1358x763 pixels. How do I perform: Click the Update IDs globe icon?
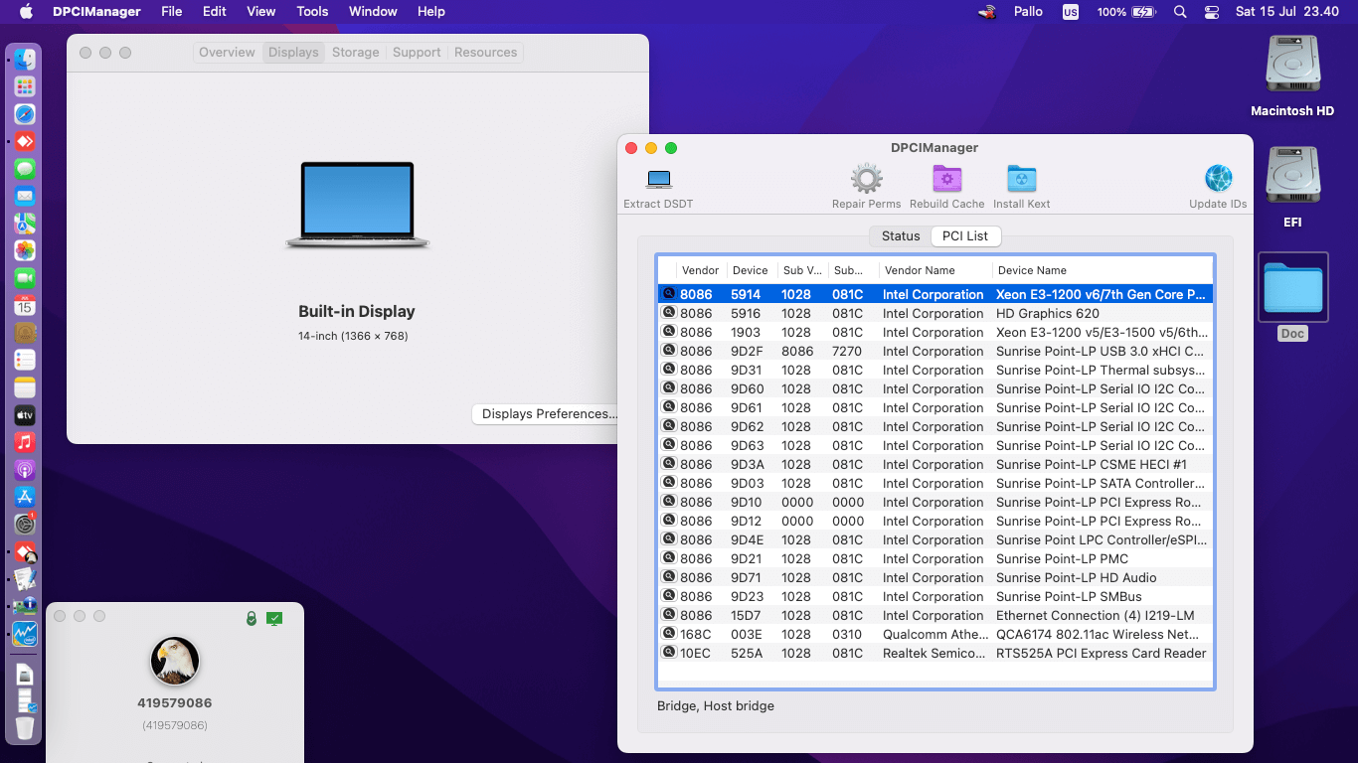coord(1218,179)
